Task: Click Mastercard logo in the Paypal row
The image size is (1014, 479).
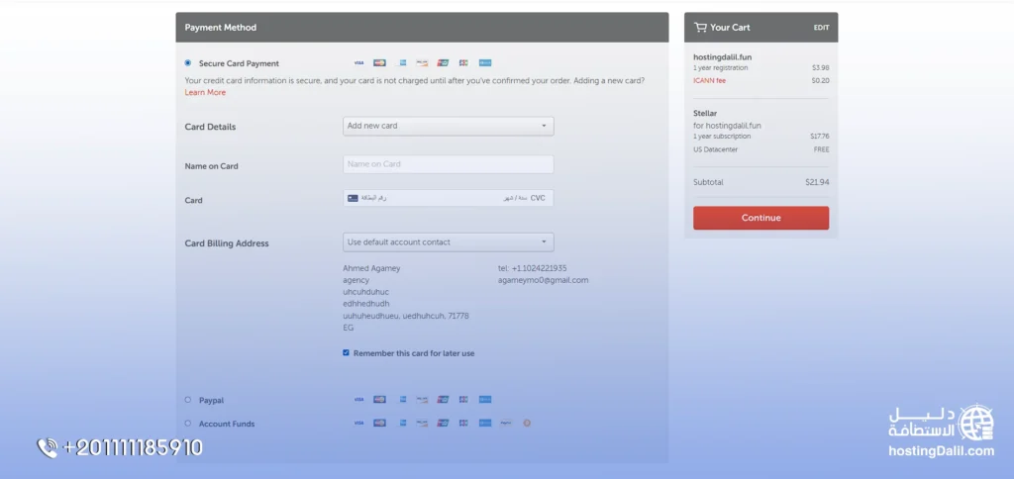Action: point(379,400)
